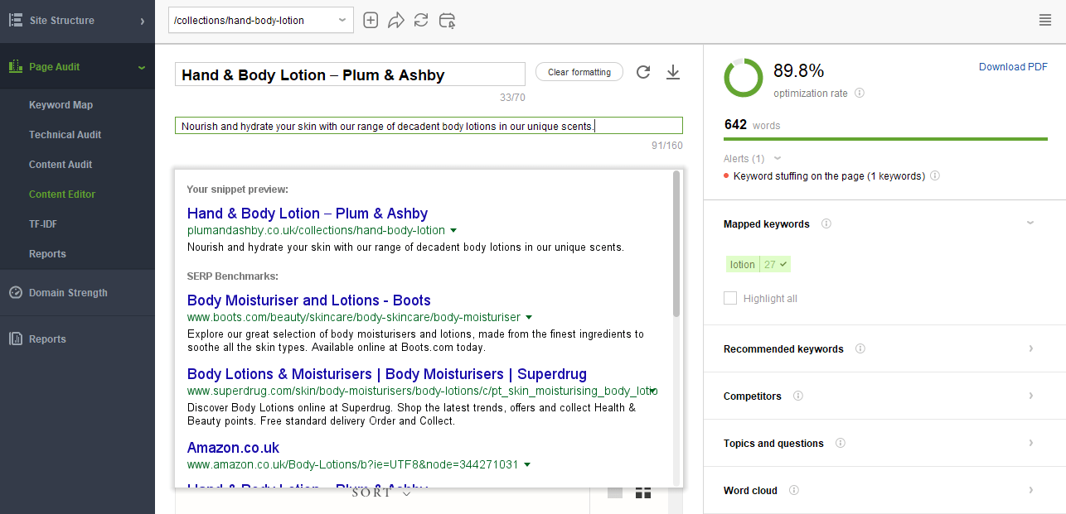Open the hamburger menu icon
The width and height of the screenshot is (1066, 514).
coord(1045,21)
